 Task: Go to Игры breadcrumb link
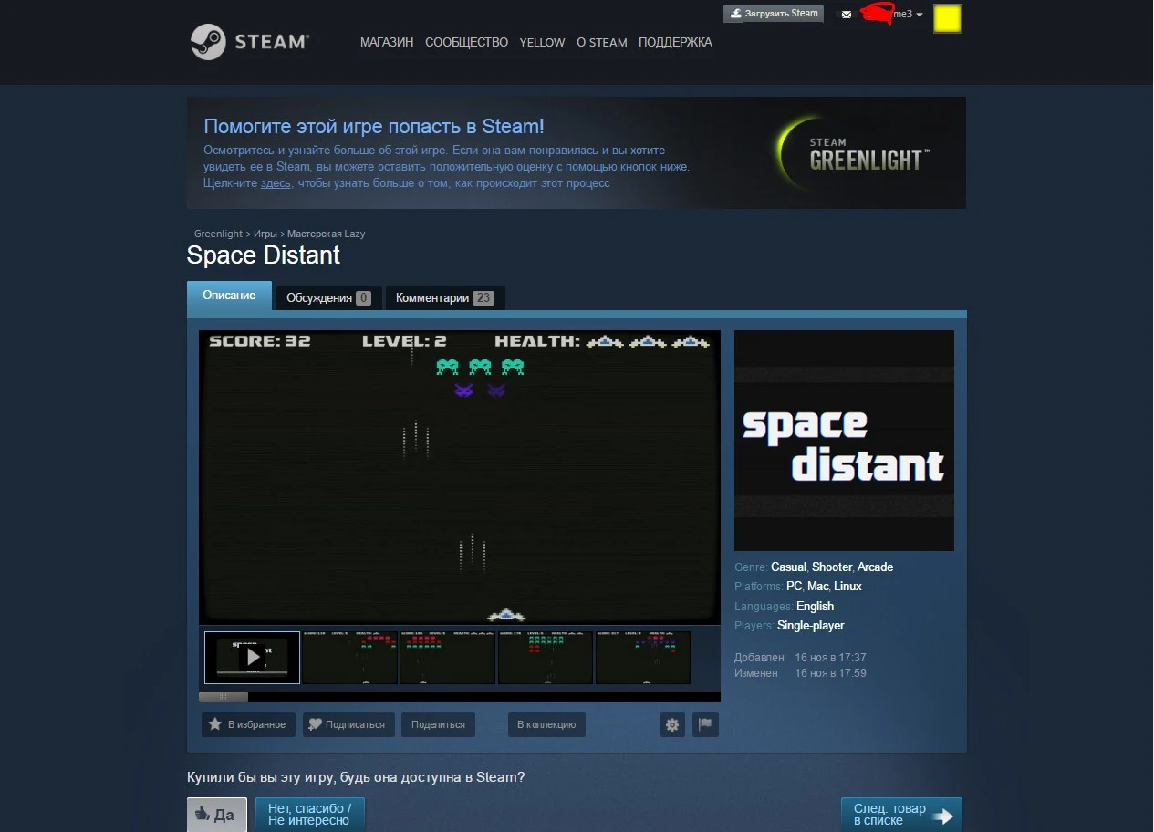(x=265, y=234)
